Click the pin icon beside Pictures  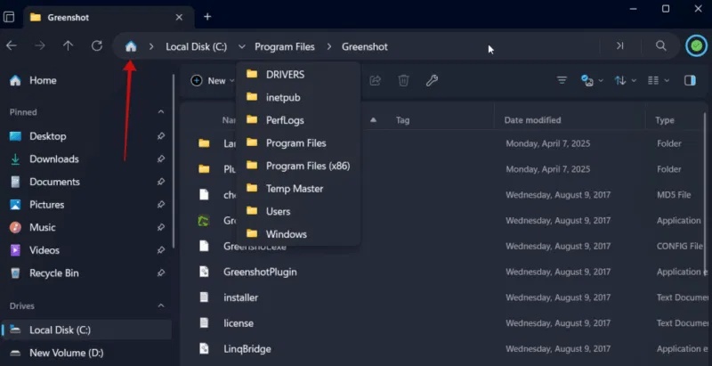pyautogui.click(x=161, y=204)
